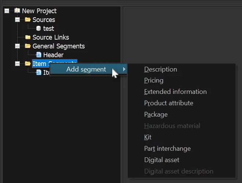Collapse the General Segments node

(18, 46)
